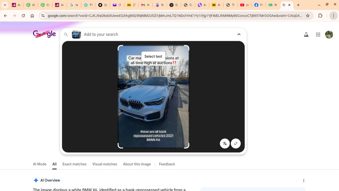View site information icon in address bar
This screenshot has height=191, width=339.
click(x=43, y=16)
